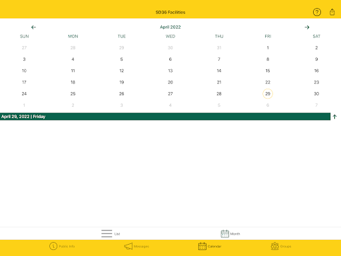The width and height of the screenshot is (341, 256).
Task: Select Wednesday April 13
Action: coord(170,71)
